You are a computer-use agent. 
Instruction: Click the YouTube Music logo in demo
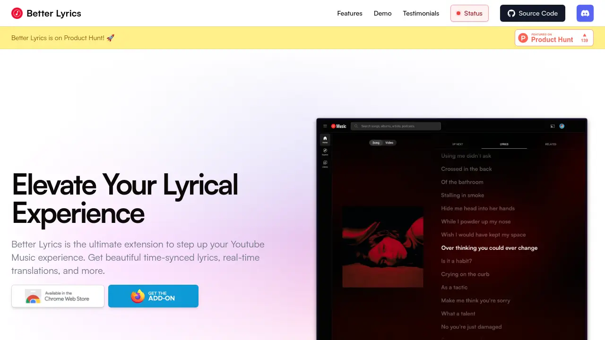(x=338, y=126)
